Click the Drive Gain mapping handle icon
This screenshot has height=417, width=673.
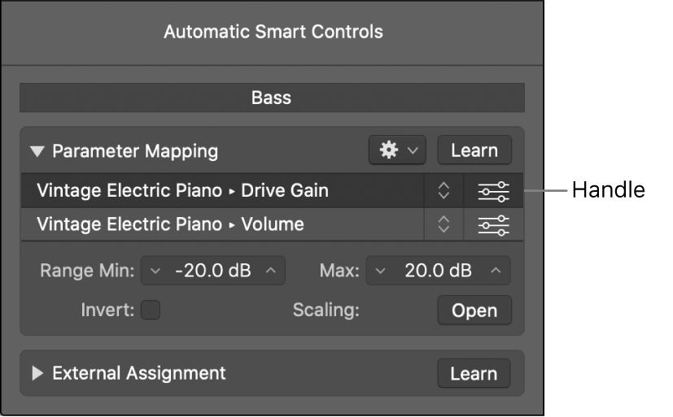pyautogui.click(x=493, y=191)
